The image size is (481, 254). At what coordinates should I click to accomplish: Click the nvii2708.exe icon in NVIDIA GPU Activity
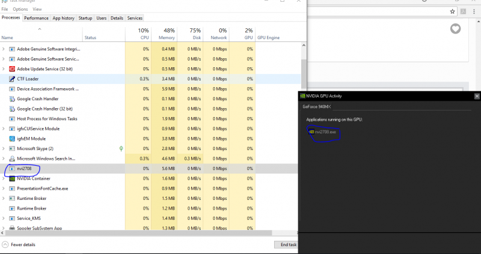311,132
